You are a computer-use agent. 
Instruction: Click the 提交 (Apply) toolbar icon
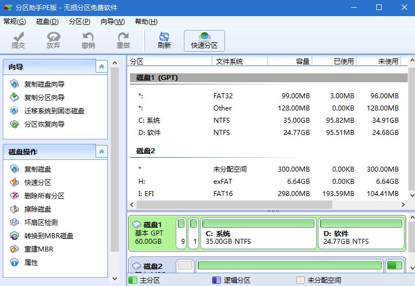click(18, 41)
